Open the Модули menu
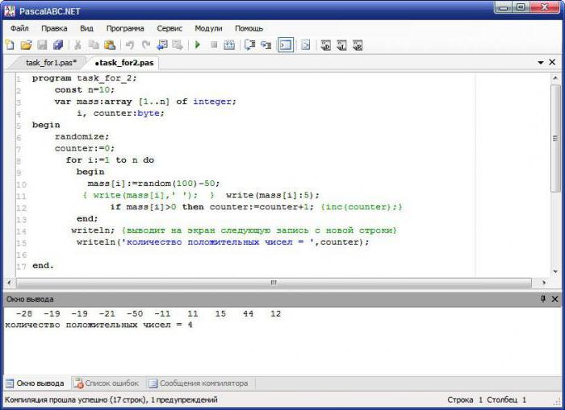This screenshot has width=565, height=410. tap(208, 28)
